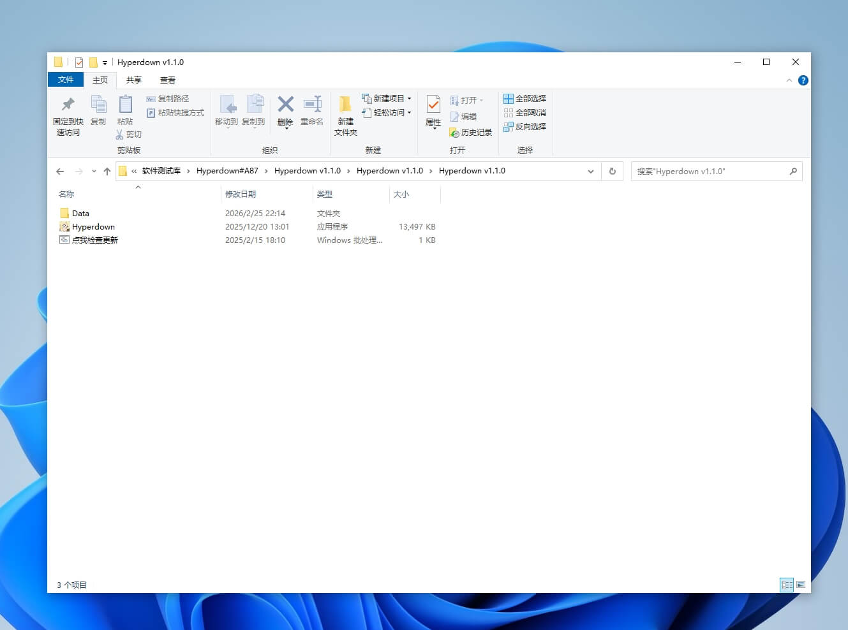Screen dimensions: 848x630
Task: Click the Refresh button beside address bar
Action: [x=612, y=171]
